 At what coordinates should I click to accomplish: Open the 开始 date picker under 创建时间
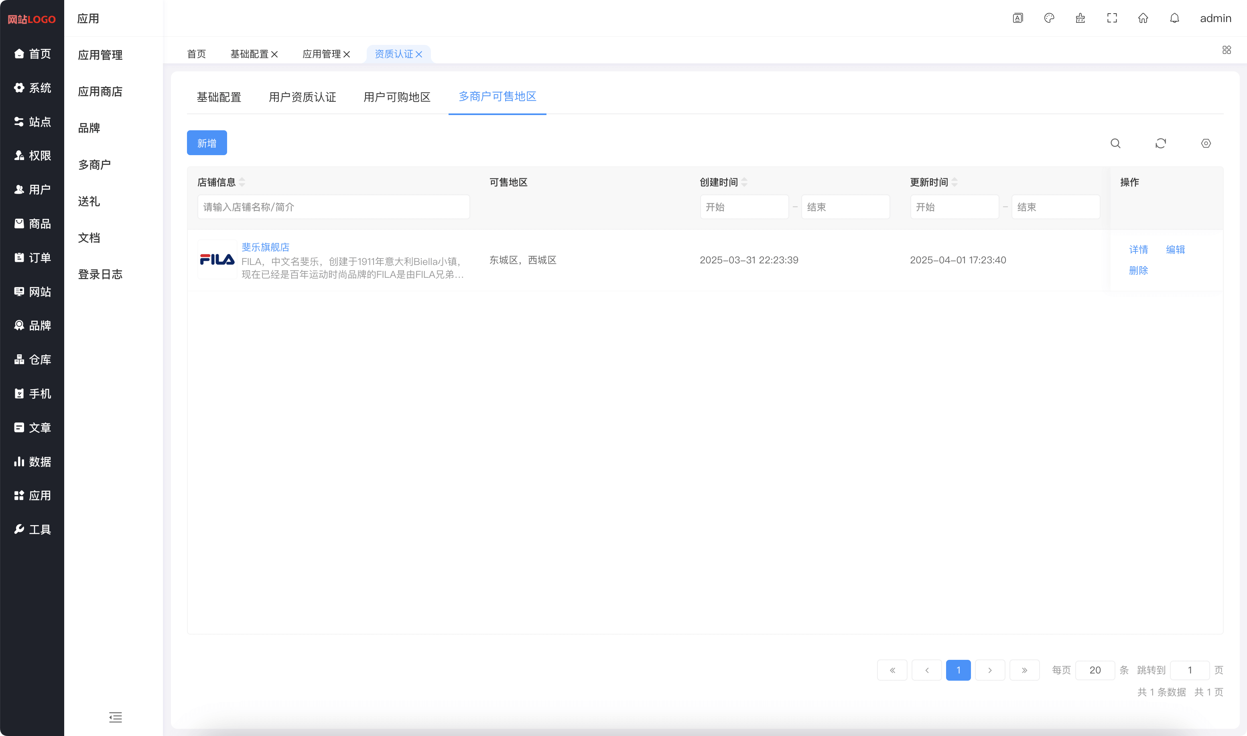[x=743, y=207]
